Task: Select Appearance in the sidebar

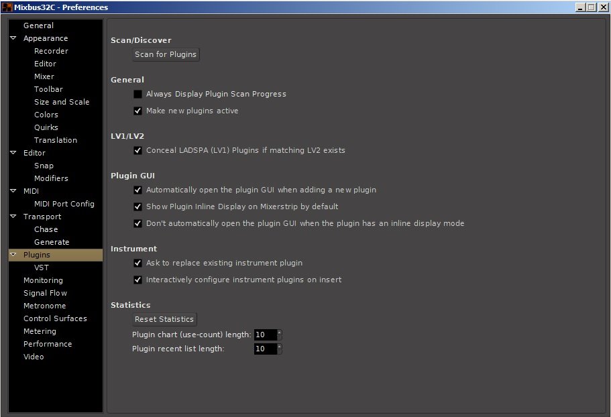Action: [x=46, y=38]
